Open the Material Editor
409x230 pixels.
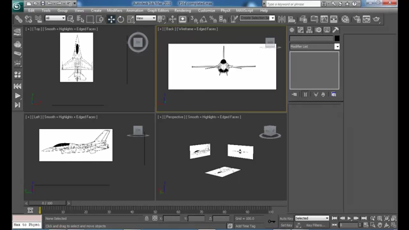pyautogui.click(x=345, y=19)
